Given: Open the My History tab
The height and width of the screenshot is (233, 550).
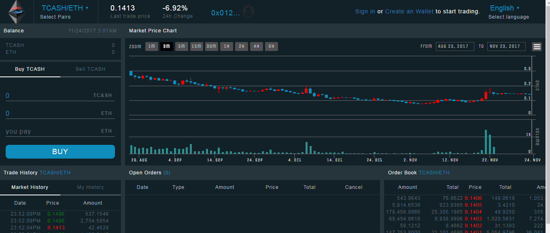Looking at the screenshot, I should tap(90, 187).
